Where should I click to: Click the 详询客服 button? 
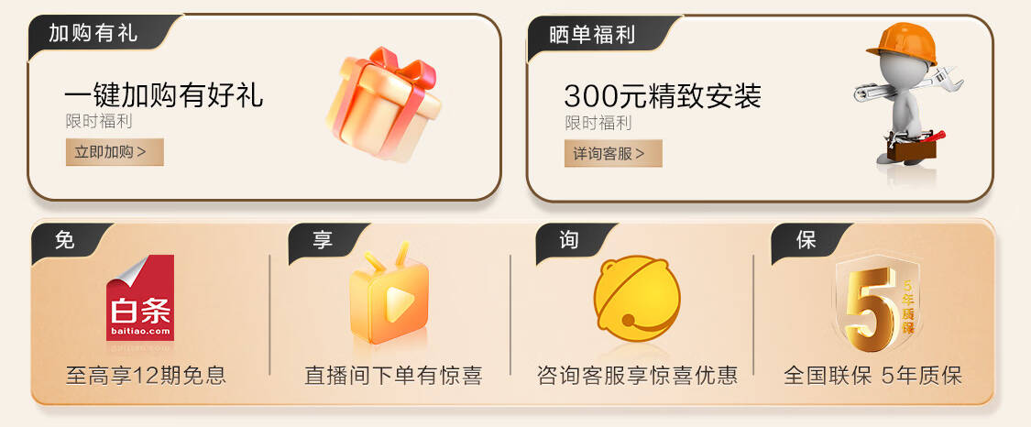[613, 154]
